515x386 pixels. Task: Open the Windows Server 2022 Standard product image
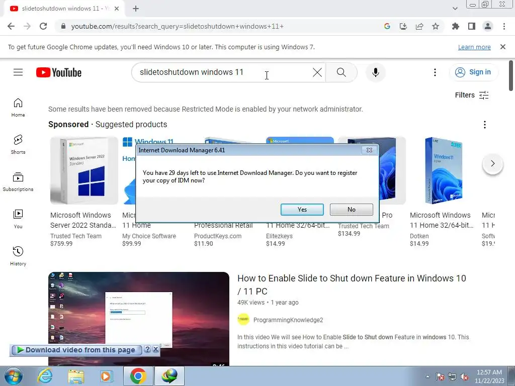point(84,171)
